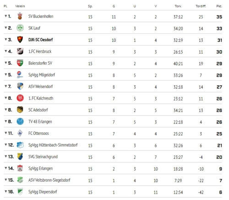Screen dimensions: 229x200
Task: Click the 1. FC Hersbruck club logo
Action: (20, 51)
